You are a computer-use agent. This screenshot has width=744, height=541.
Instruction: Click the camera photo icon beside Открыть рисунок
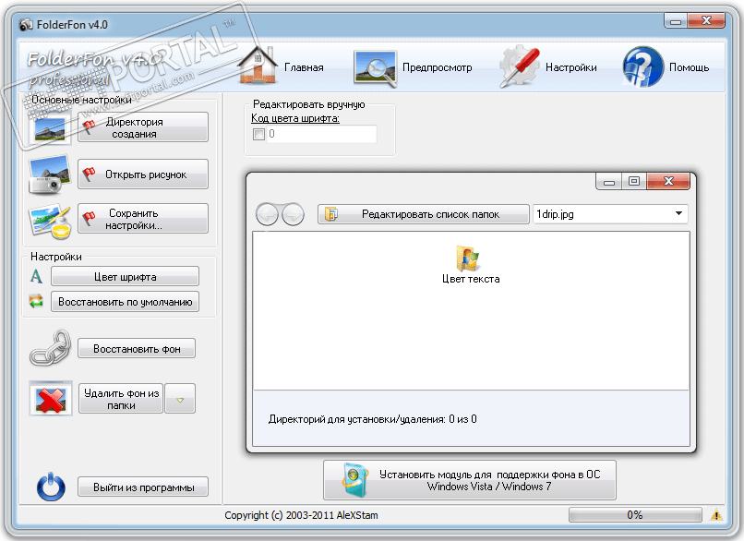tap(49, 174)
